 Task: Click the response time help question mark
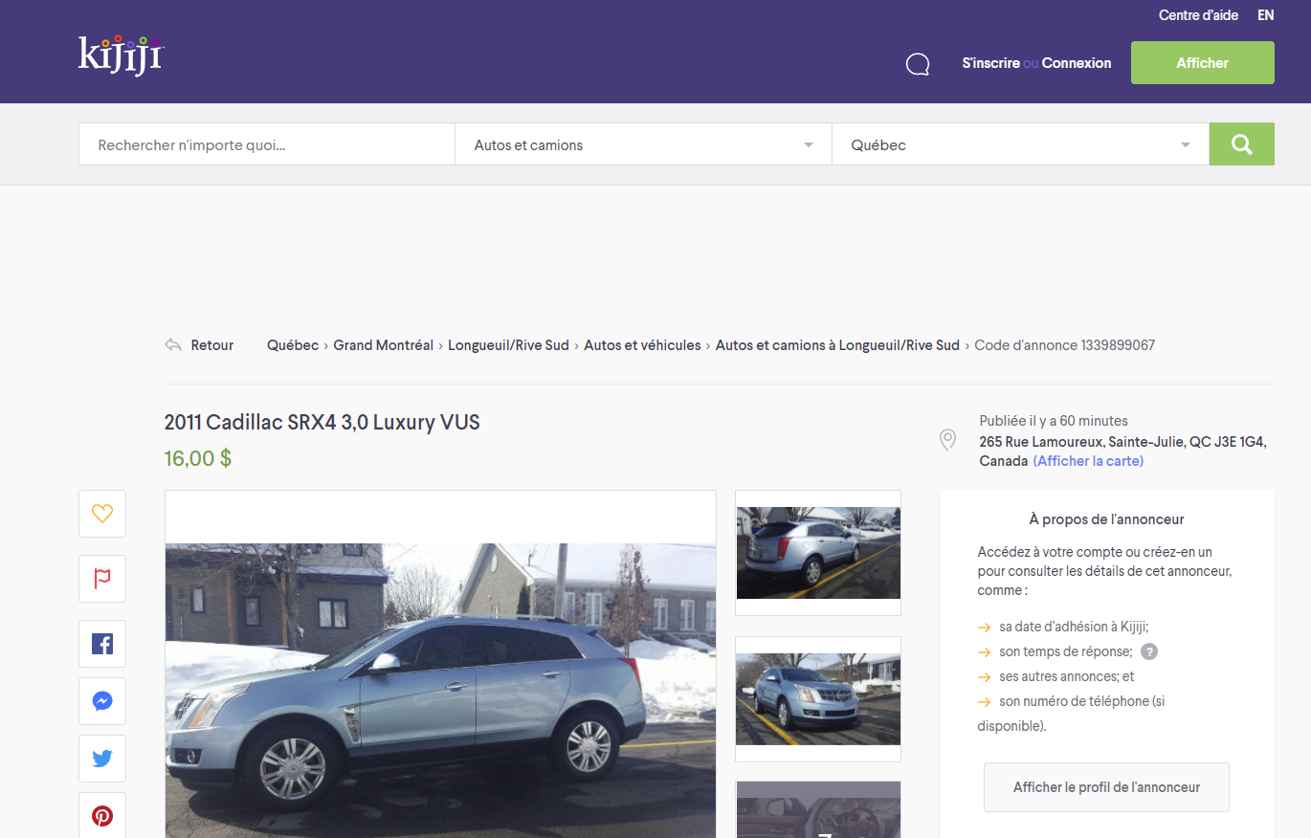point(1149,651)
